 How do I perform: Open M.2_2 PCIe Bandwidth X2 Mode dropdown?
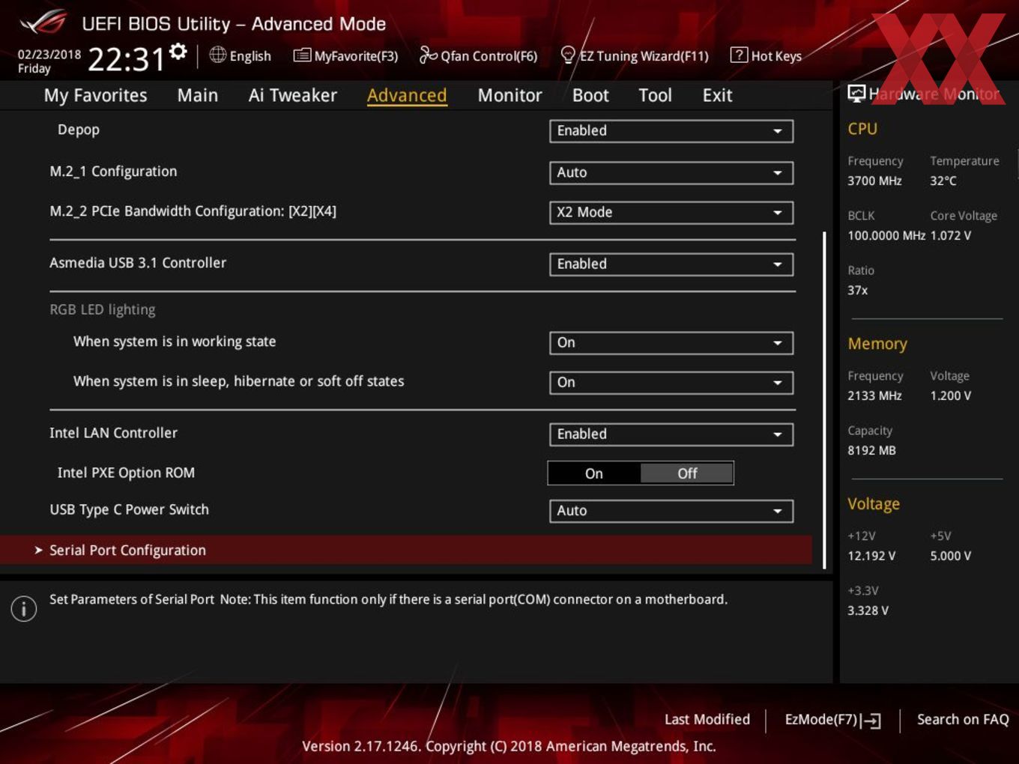click(671, 213)
